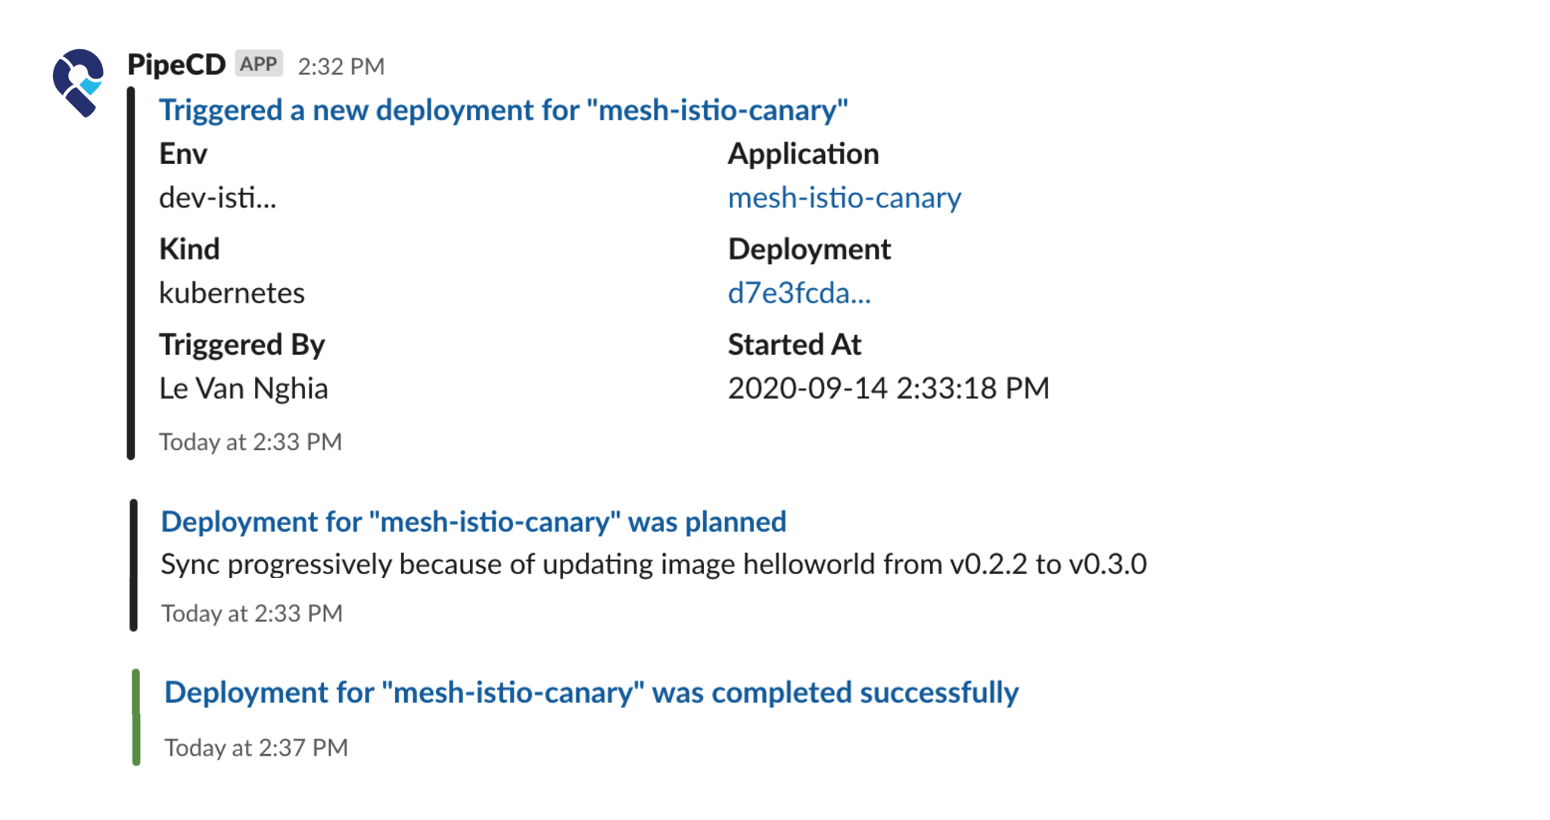Open 'Deployment for mesh-istio-canary was planned'
Viewport: 1550px width, 820px height.
(x=473, y=521)
